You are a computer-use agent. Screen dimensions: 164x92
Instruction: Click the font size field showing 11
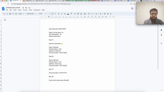pyautogui.click(x=52, y=14)
